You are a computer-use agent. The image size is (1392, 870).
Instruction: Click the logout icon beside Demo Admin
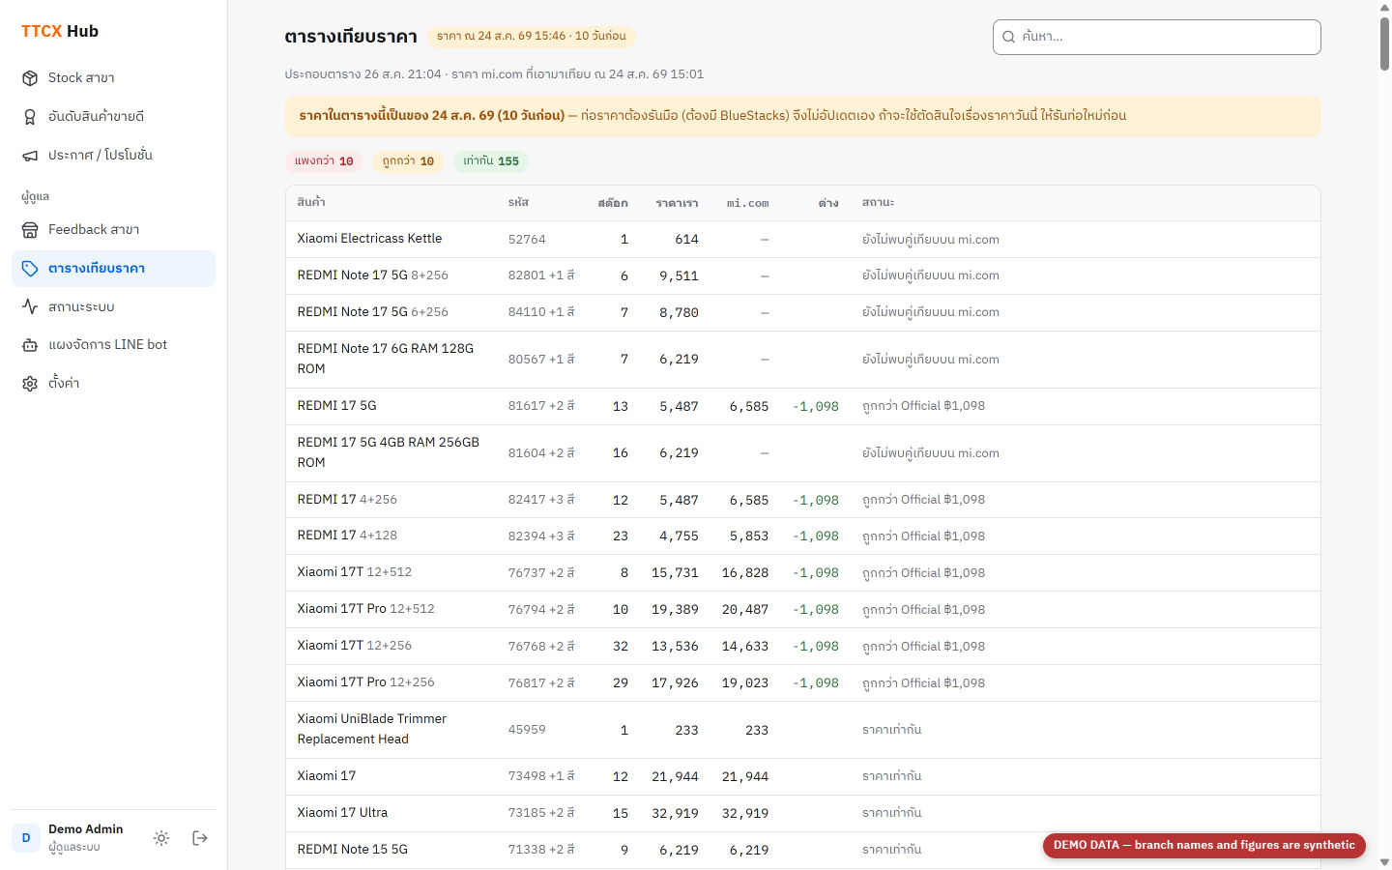pyautogui.click(x=200, y=838)
